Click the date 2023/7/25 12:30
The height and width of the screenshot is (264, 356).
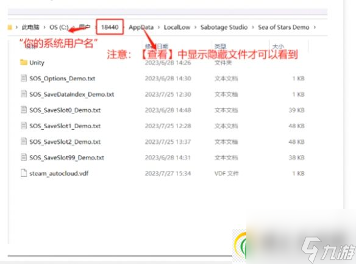pyautogui.click(x=168, y=95)
